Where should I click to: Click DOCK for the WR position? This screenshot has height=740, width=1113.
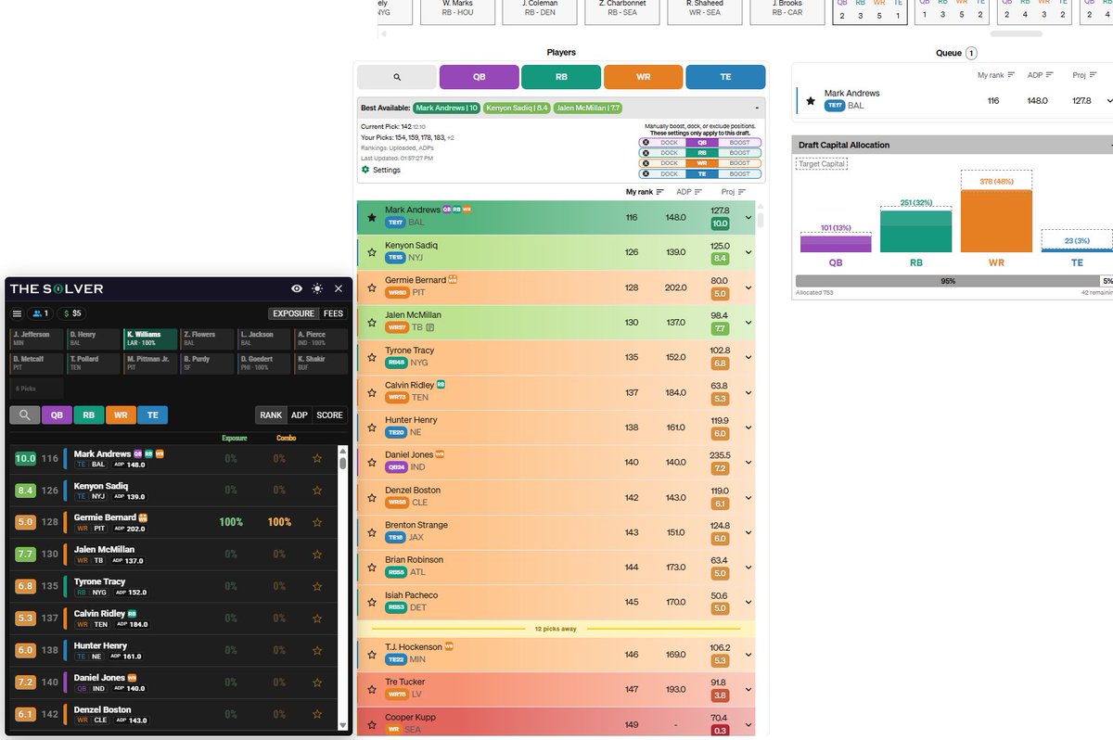[669, 163]
